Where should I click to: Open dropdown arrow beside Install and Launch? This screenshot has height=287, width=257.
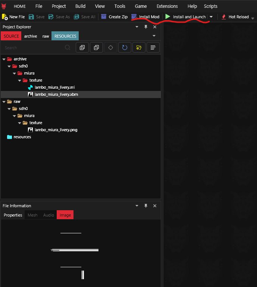click(211, 17)
